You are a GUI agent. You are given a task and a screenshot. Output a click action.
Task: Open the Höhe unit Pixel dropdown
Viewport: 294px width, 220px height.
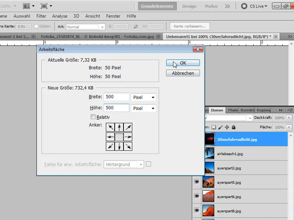click(143, 108)
